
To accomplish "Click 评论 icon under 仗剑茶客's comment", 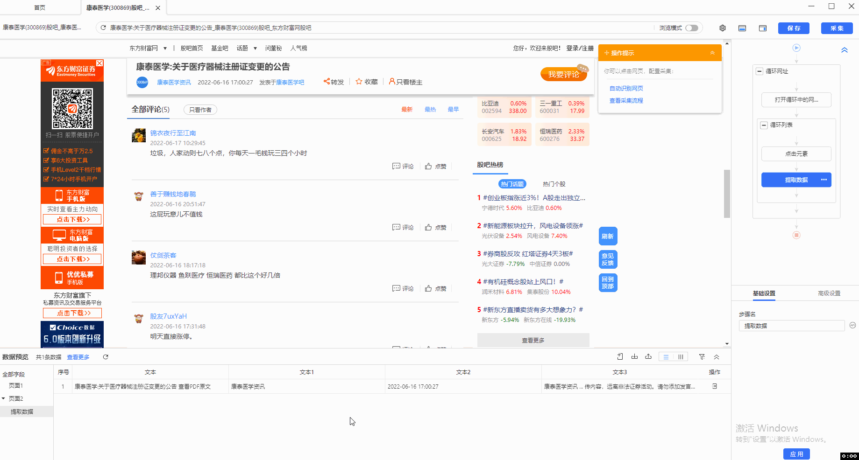I will tap(396, 289).
